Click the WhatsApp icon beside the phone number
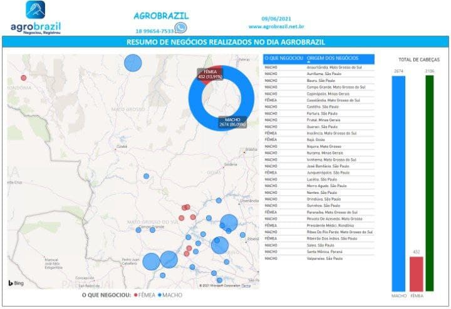The height and width of the screenshot is (309, 451). pos(181,28)
